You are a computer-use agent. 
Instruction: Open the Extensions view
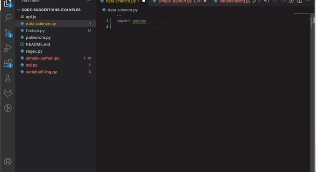click(8, 63)
